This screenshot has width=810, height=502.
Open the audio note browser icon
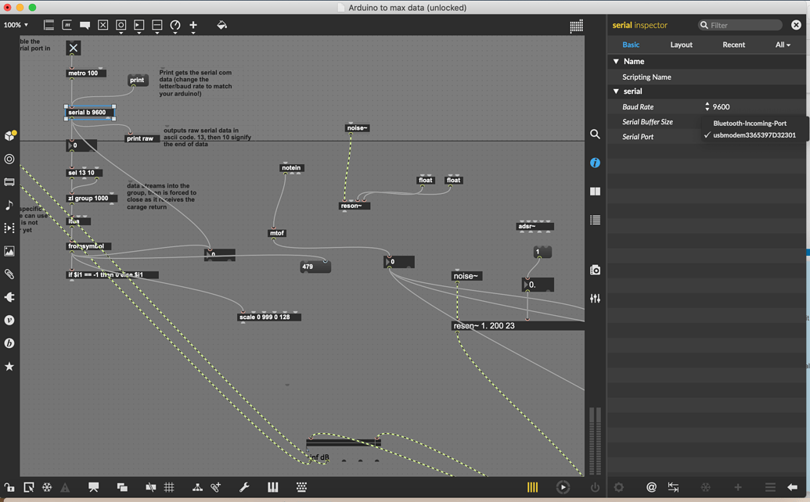click(9, 206)
